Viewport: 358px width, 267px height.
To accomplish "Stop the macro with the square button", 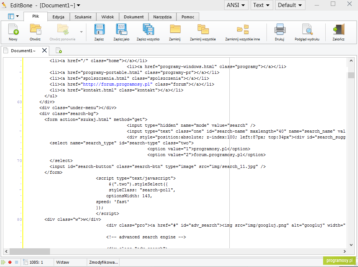I will pos(17,262).
